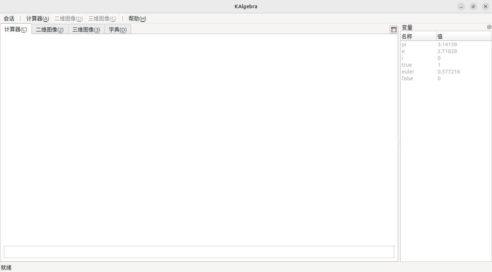Open the 计算器(A) menu

coord(38,19)
